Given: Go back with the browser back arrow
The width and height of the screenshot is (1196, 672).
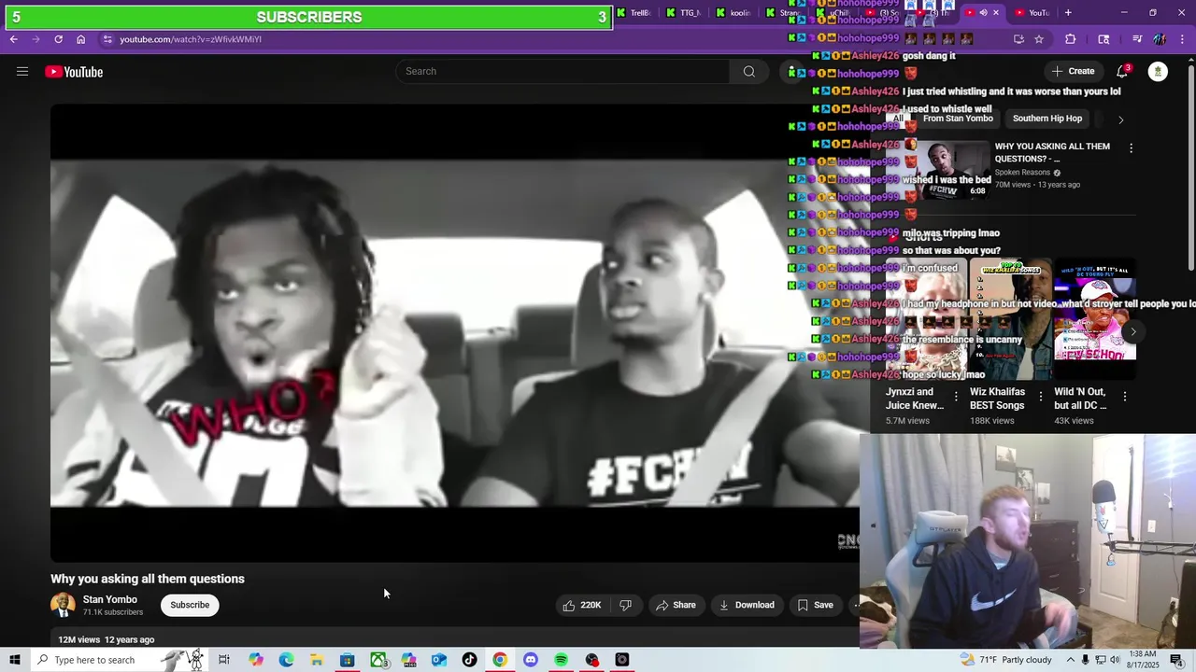Looking at the screenshot, I should click(13, 39).
